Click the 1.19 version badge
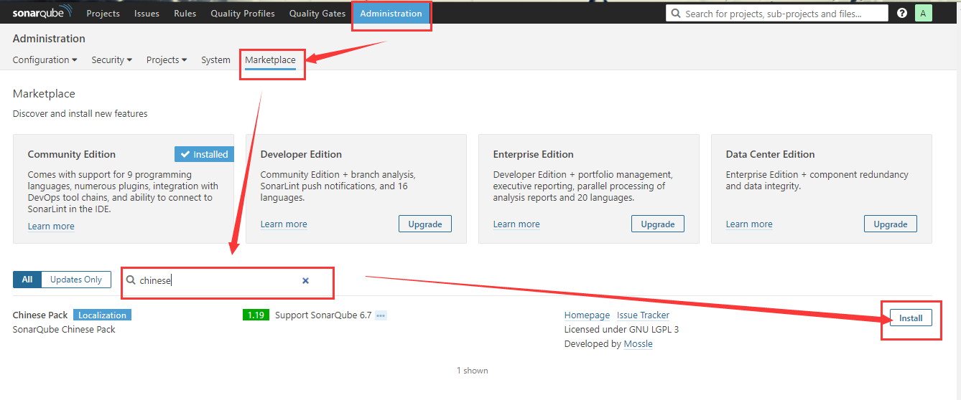Viewport: 961px width, 400px height. pos(256,315)
